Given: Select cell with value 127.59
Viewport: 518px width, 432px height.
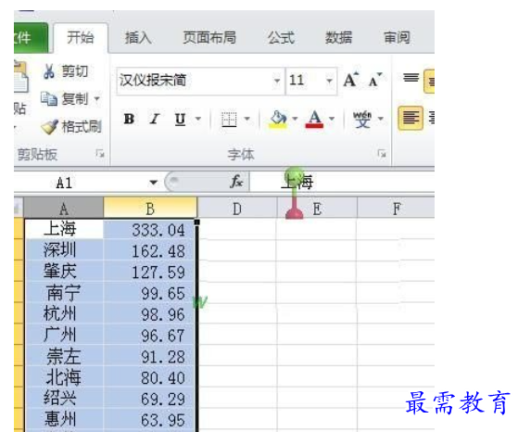Looking at the screenshot, I should pyautogui.click(x=149, y=272).
